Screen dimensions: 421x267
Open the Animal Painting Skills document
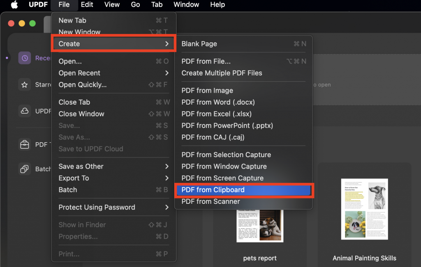364,209
